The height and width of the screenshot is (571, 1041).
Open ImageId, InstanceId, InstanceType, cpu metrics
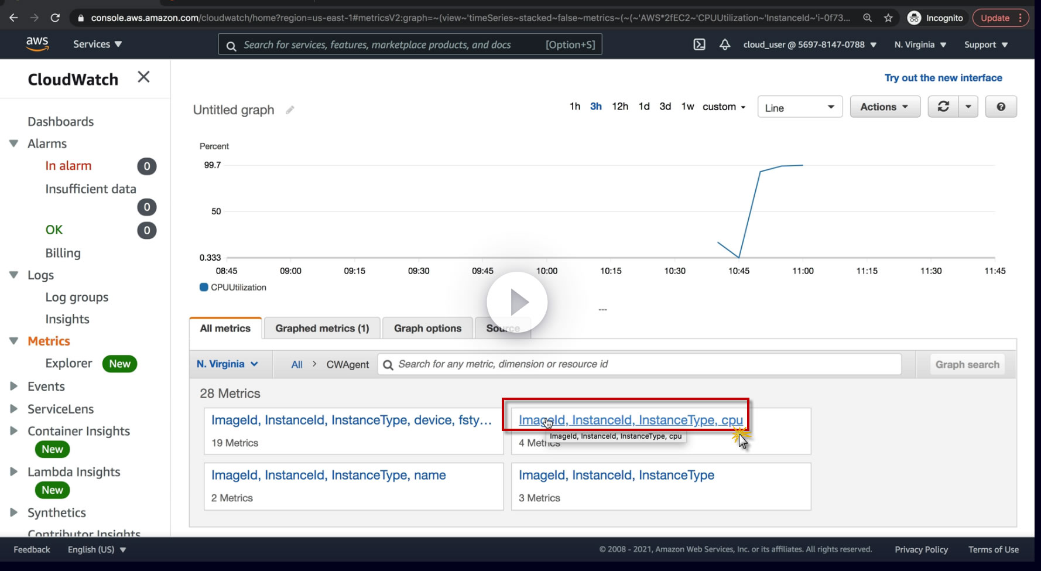(x=631, y=420)
